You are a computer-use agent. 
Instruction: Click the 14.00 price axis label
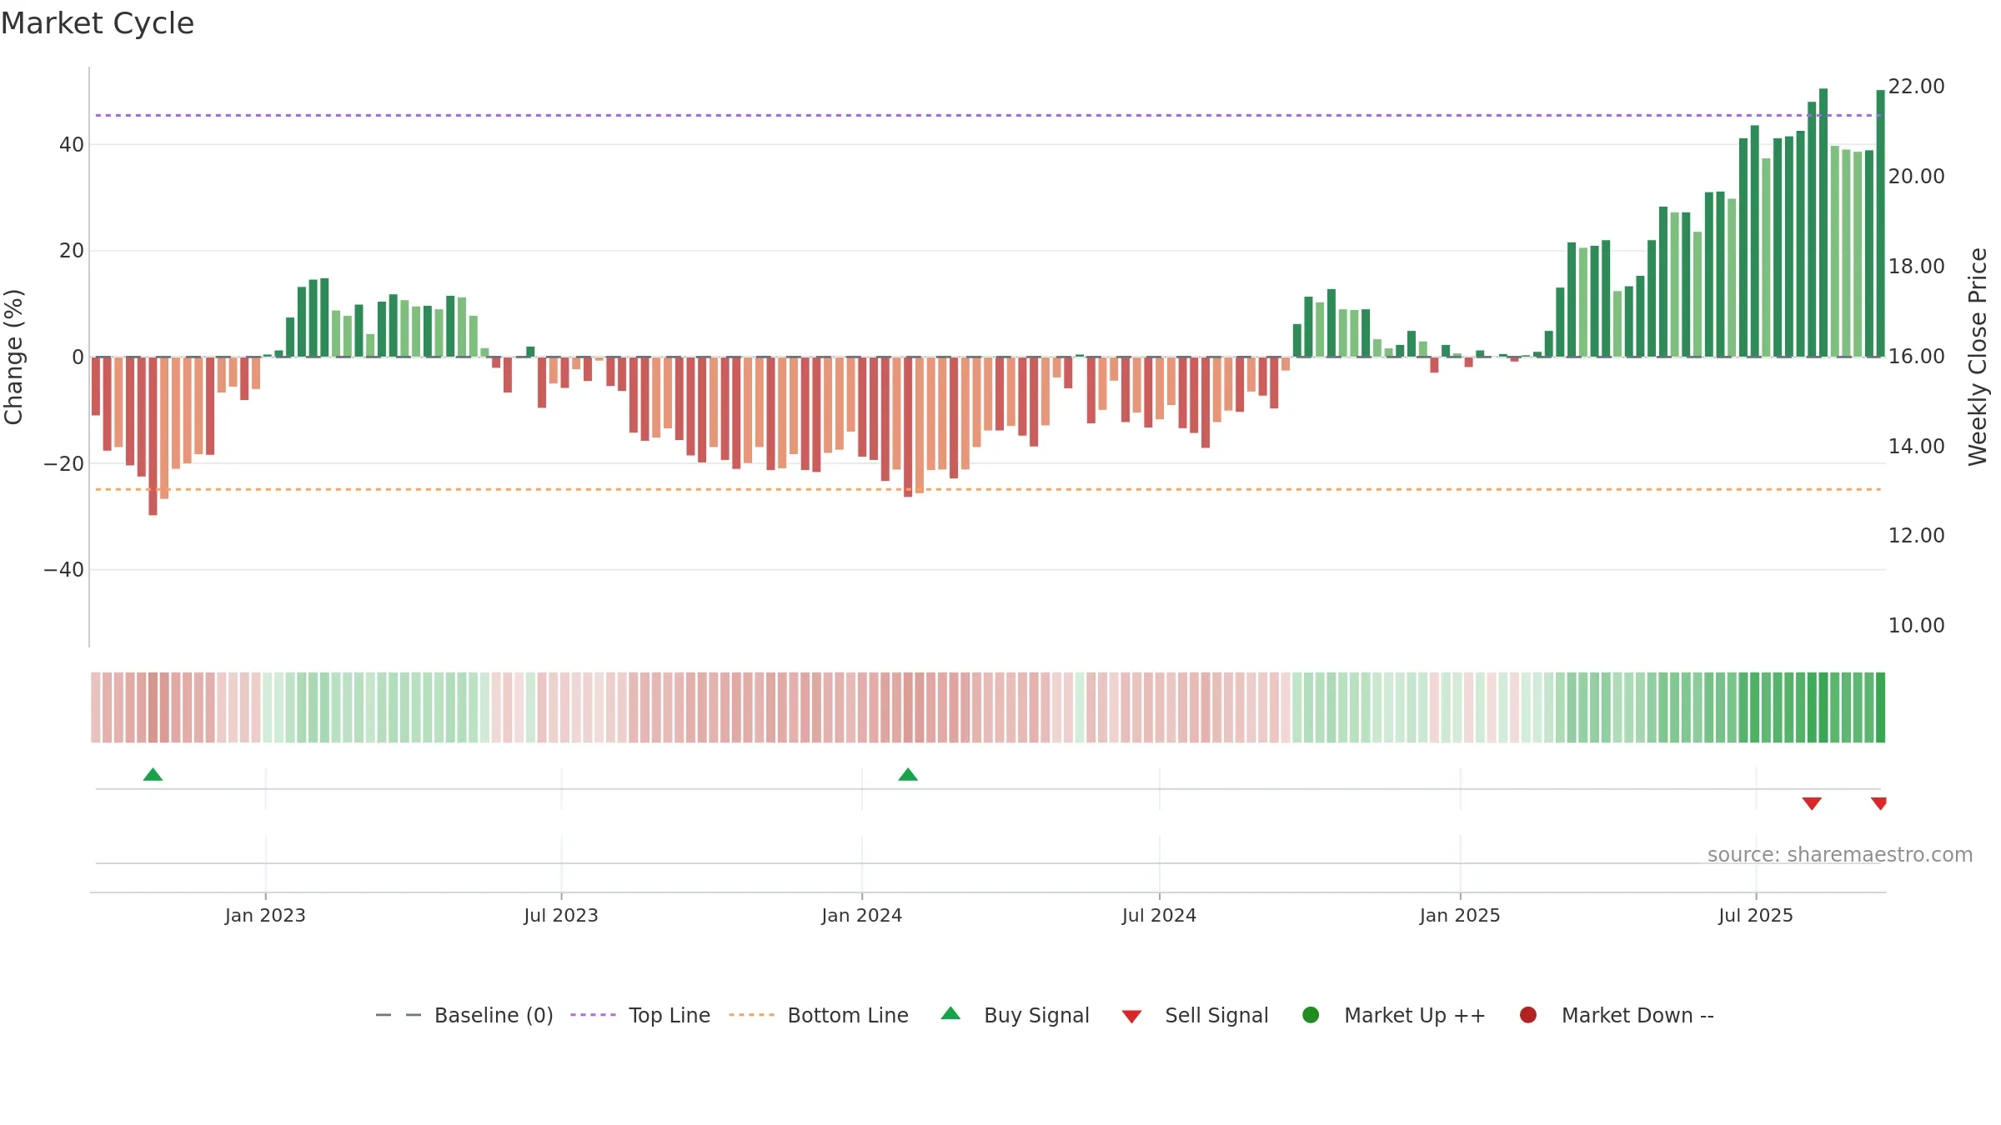[1916, 447]
